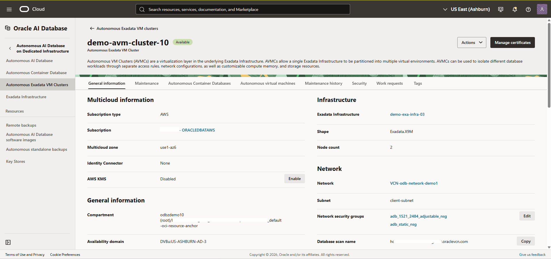The height and width of the screenshot is (259, 551).
Task: Open the Cloud Shell developer tools icon
Action: [501, 9]
